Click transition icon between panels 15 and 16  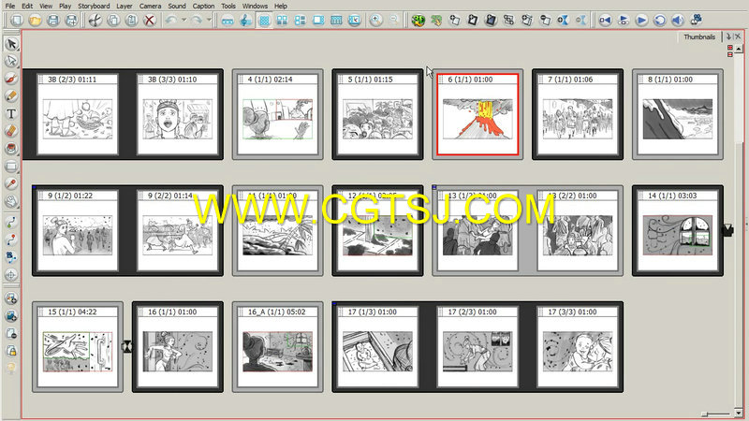click(127, 346)
